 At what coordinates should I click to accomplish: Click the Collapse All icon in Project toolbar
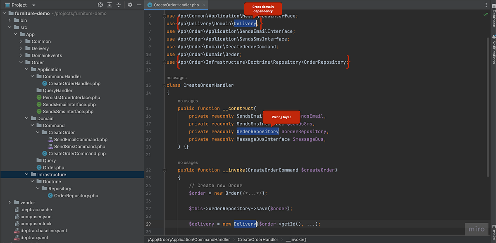coord(119,4)
